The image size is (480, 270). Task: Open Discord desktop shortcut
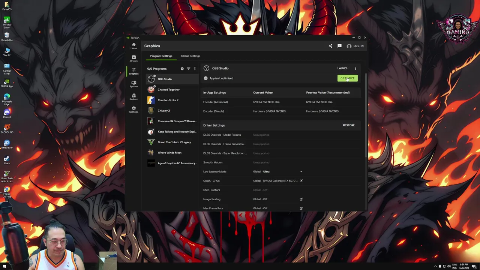pos(7,114)
